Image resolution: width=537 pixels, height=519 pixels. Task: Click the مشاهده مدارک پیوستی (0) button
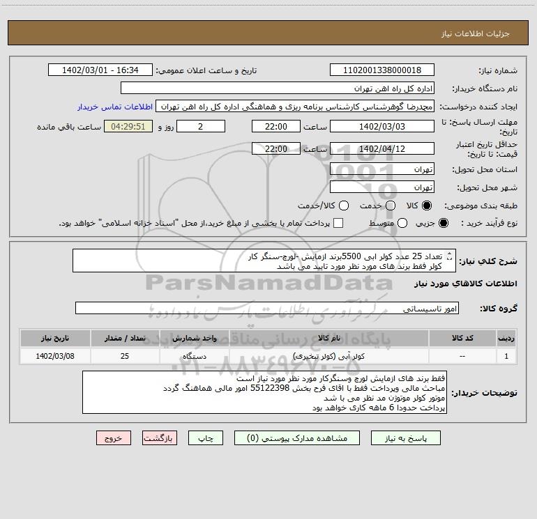(297, 438)
